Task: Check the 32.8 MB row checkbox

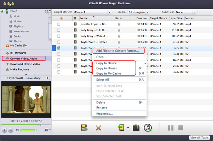Action: point(59,54)
